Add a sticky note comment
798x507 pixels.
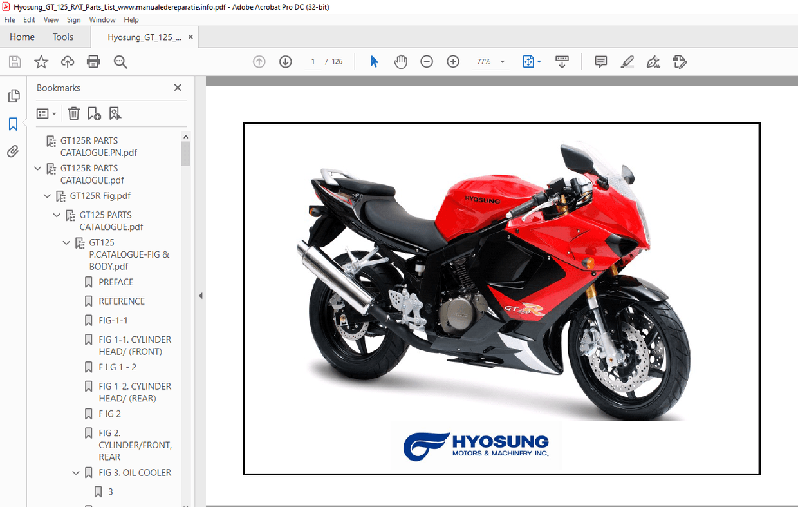[600, 61]
